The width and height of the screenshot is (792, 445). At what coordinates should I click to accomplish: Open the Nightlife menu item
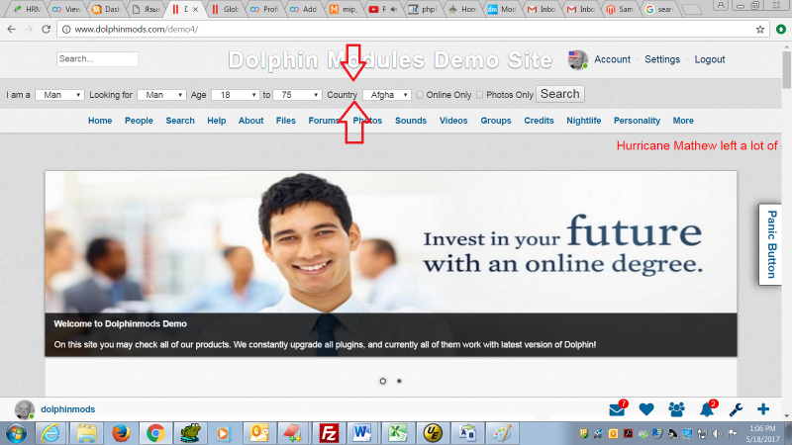584,121
